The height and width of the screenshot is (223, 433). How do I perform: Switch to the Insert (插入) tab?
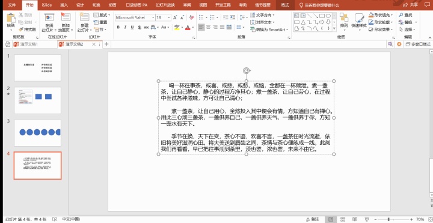pos(64,5)
